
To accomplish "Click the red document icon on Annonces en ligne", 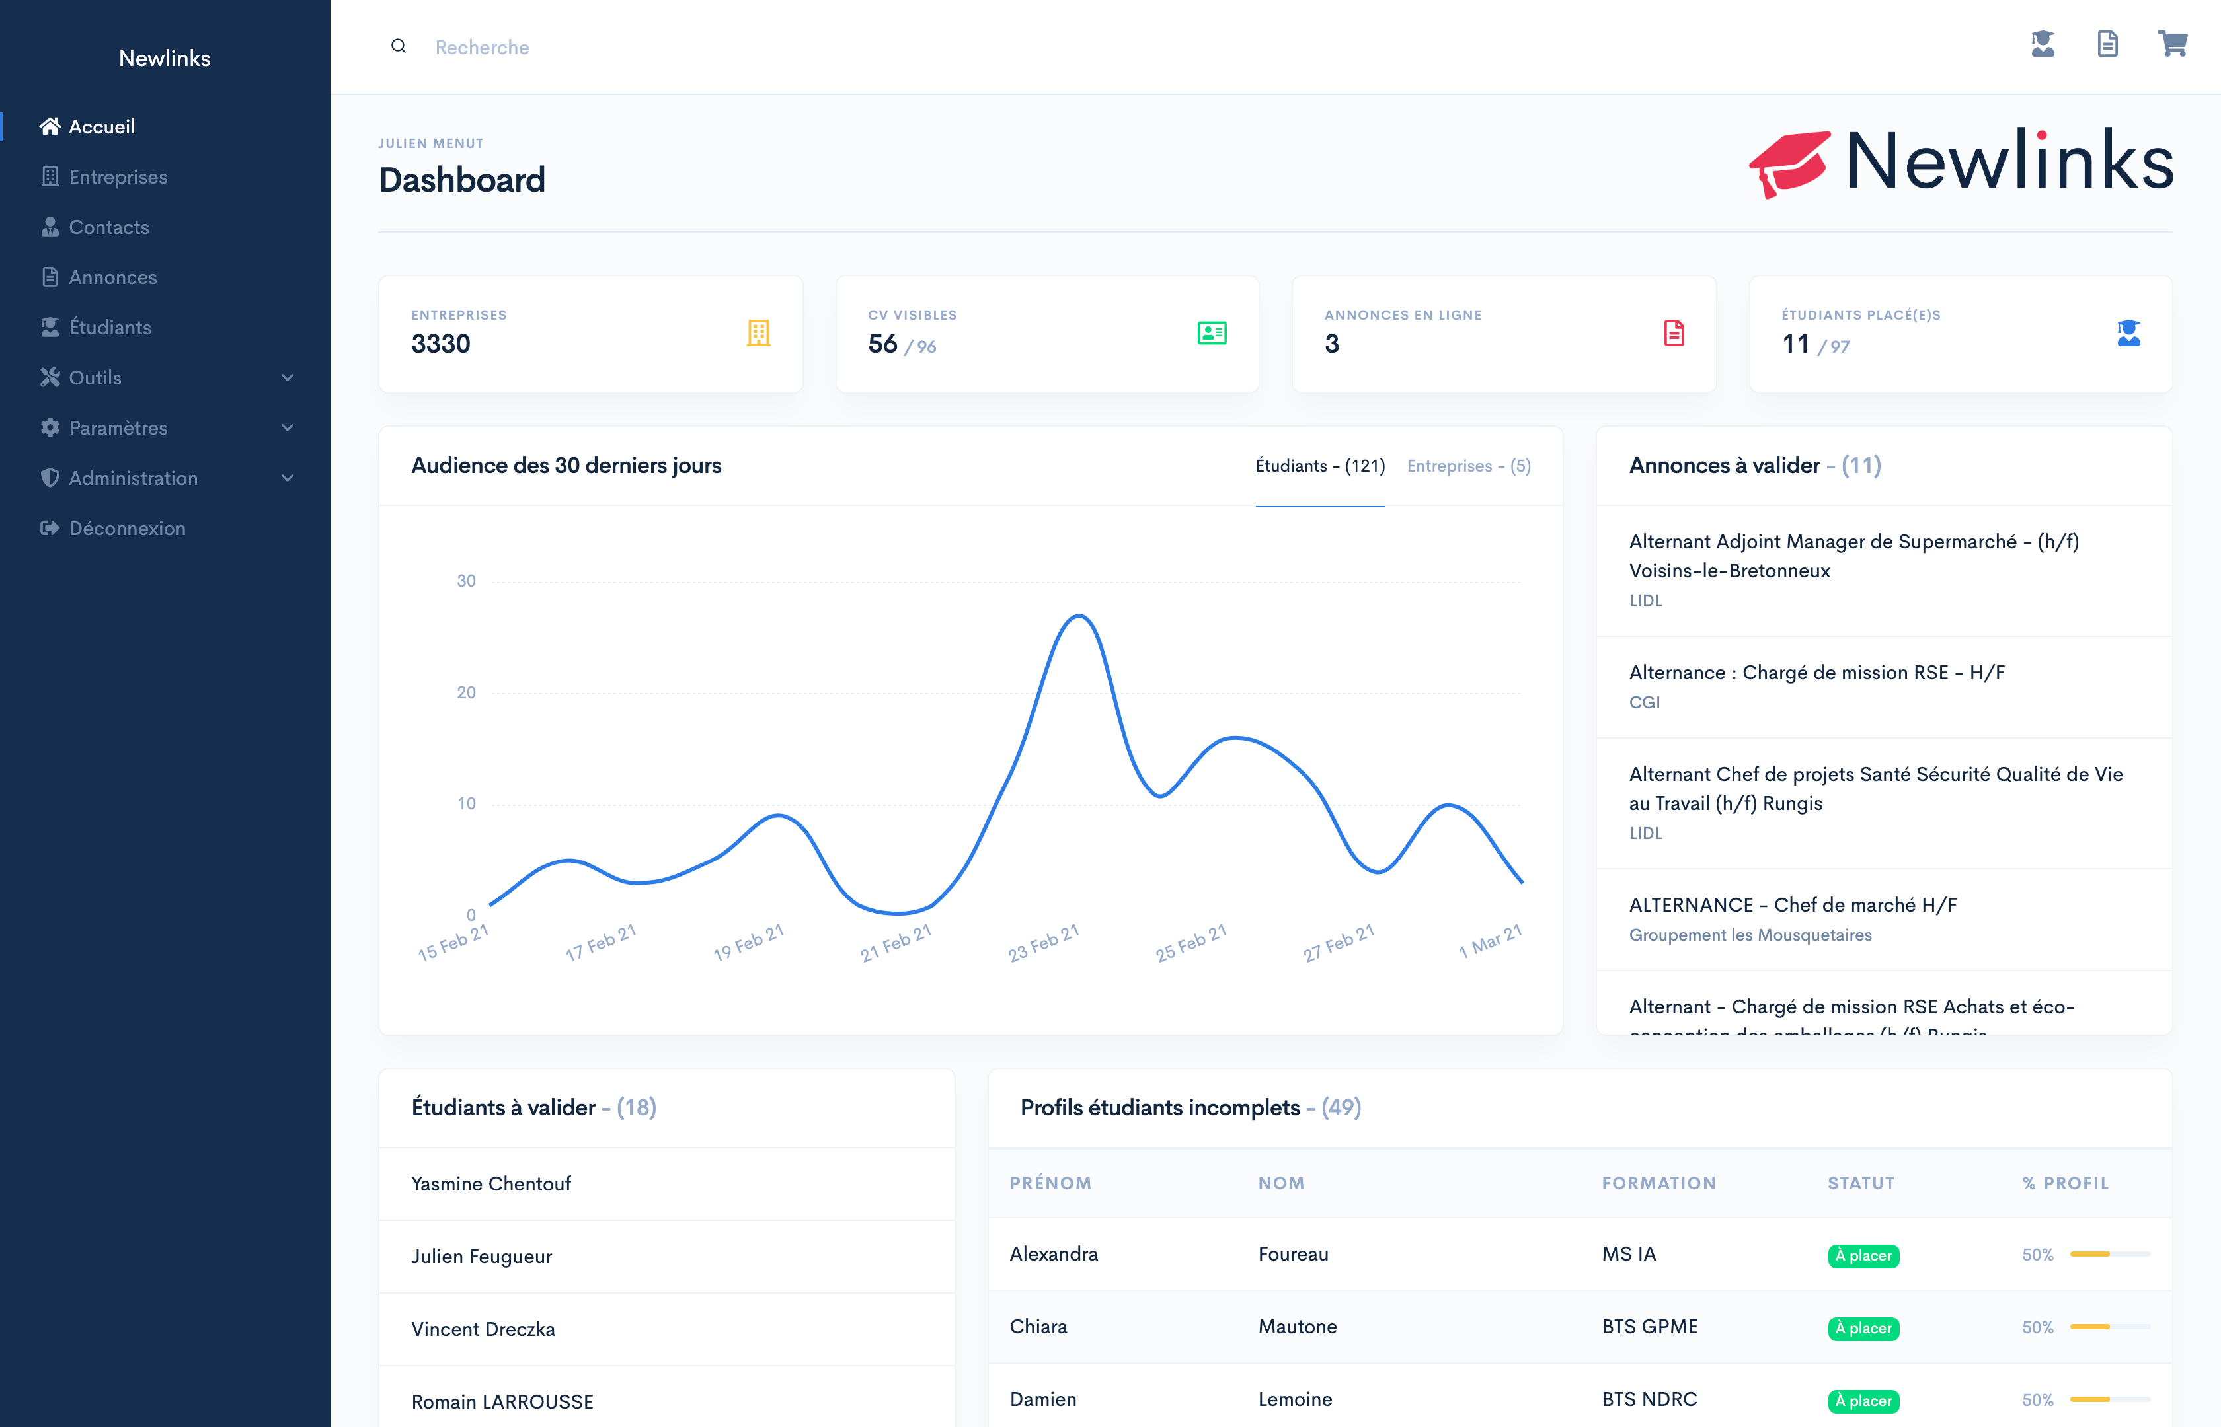I will point(1674,333).
